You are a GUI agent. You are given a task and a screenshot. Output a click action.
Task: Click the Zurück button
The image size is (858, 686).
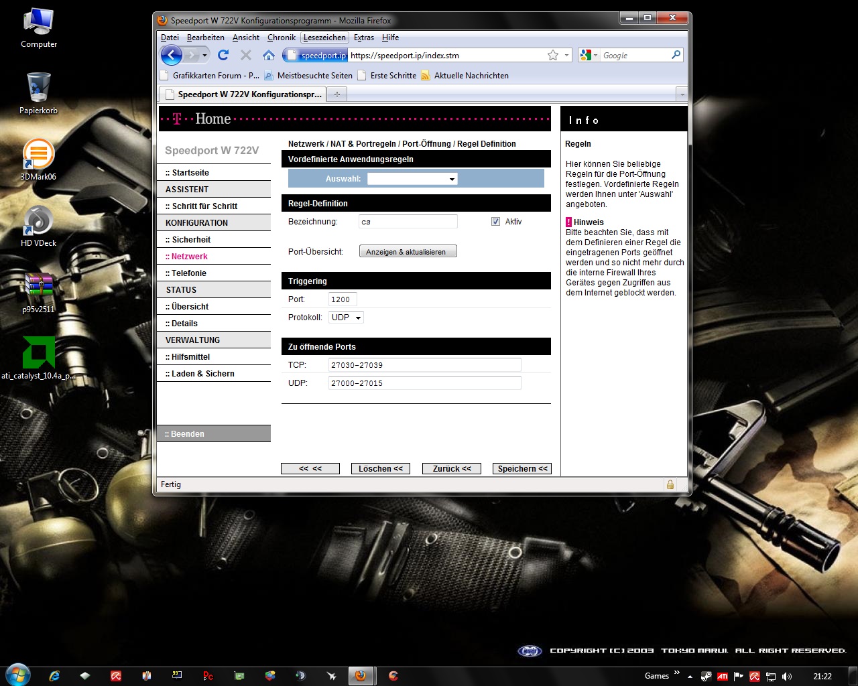[x=452, y=468]
